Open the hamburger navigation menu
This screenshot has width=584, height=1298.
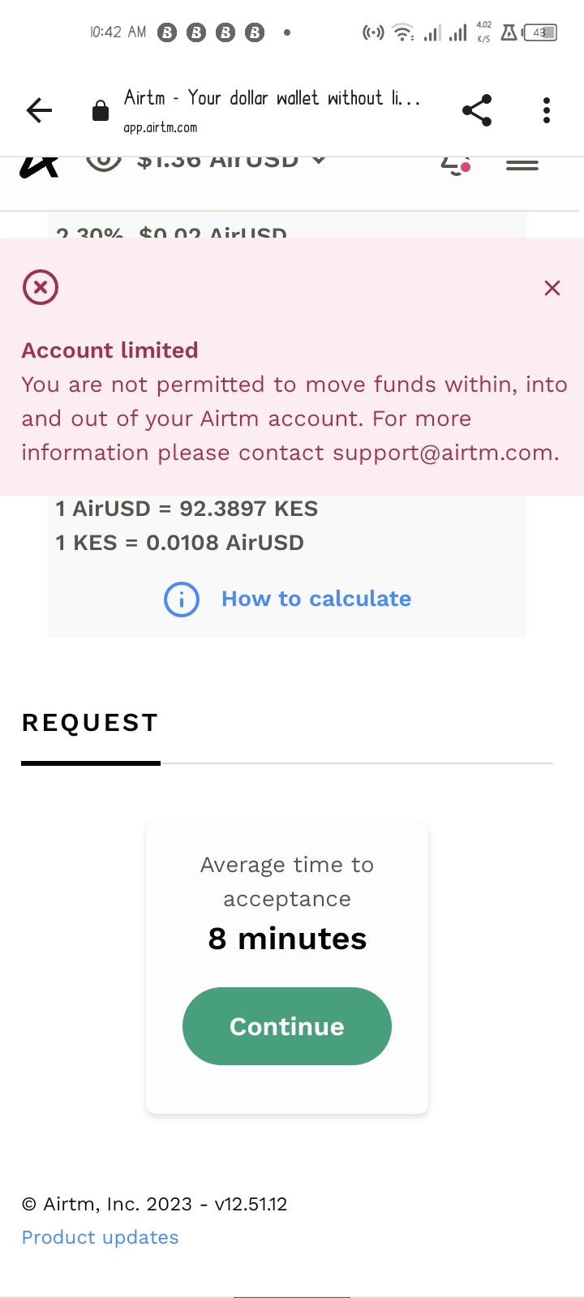pos(522,165)
